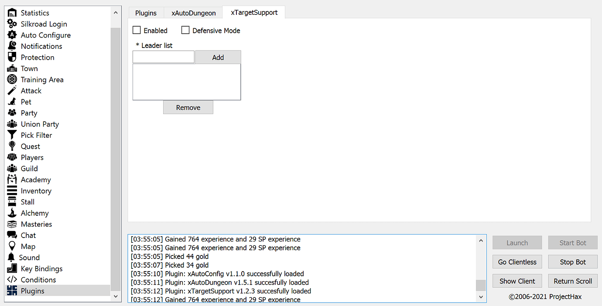
Task: Open the Party section
Action: 28,113
